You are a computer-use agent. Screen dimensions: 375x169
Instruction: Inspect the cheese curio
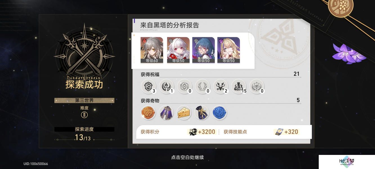tap(184, 113)
